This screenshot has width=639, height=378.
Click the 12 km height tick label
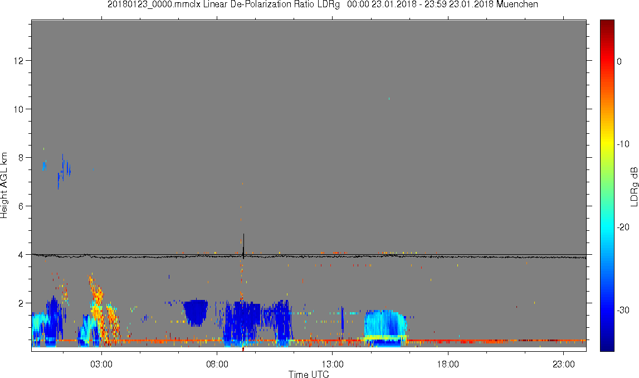click(19, 61)
